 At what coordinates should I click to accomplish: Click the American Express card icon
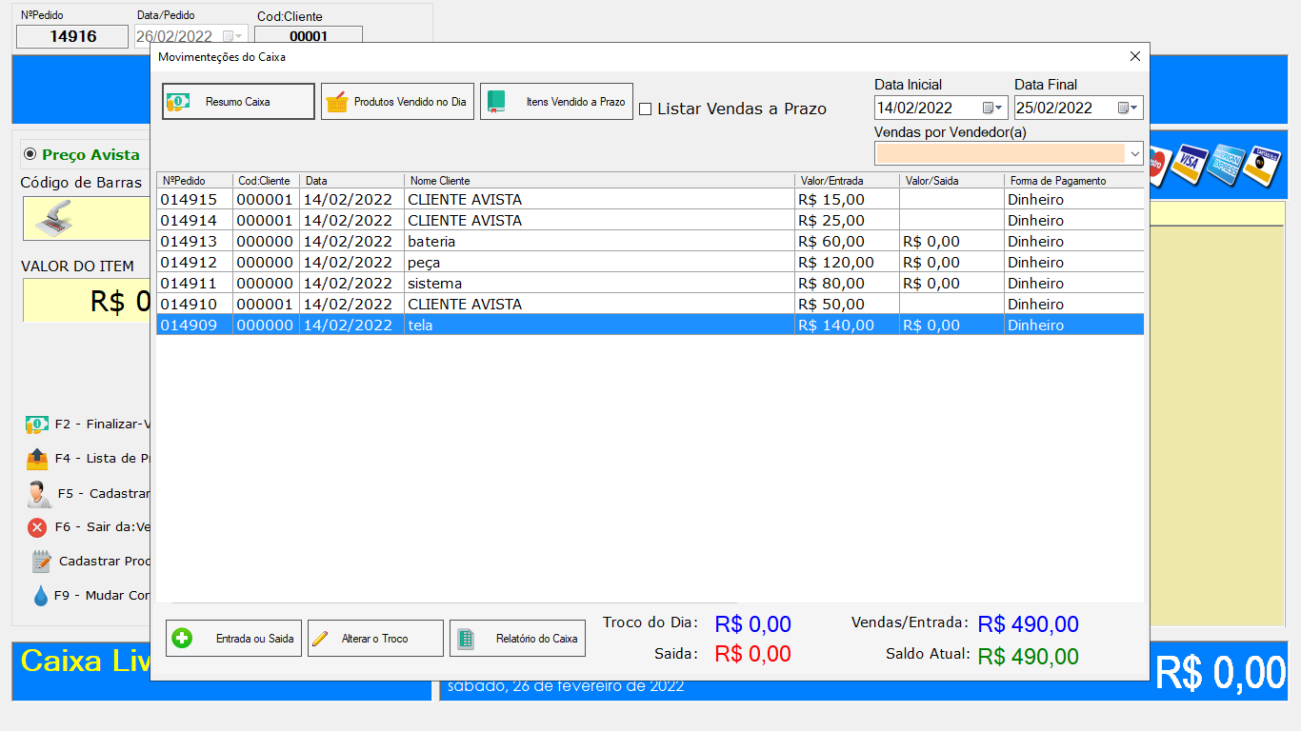click(1227, 164)
